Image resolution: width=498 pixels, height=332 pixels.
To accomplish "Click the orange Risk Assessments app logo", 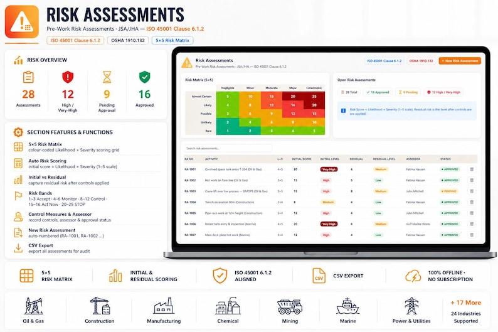I will pyautogui.click(x=22, y=22).
